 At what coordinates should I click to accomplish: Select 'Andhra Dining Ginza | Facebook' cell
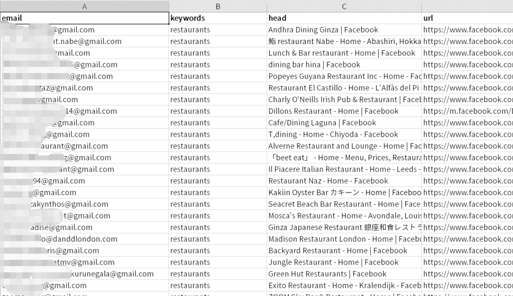(344, 29)
